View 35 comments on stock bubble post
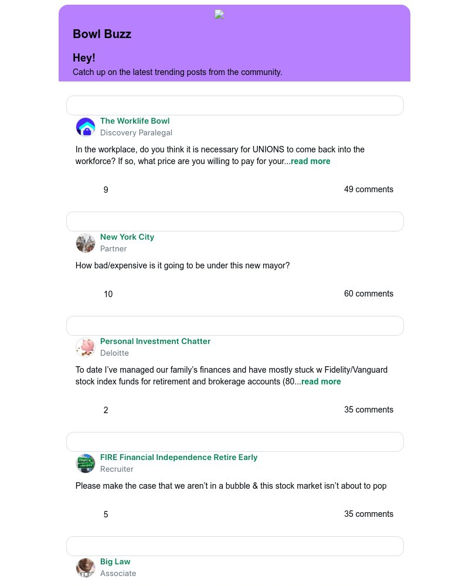Image resolution: width=469 pixels, height=586 pixels. click(x=369, y=515)
